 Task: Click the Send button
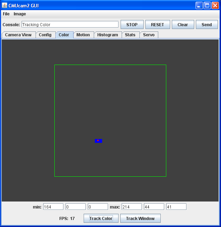point(207,24)
